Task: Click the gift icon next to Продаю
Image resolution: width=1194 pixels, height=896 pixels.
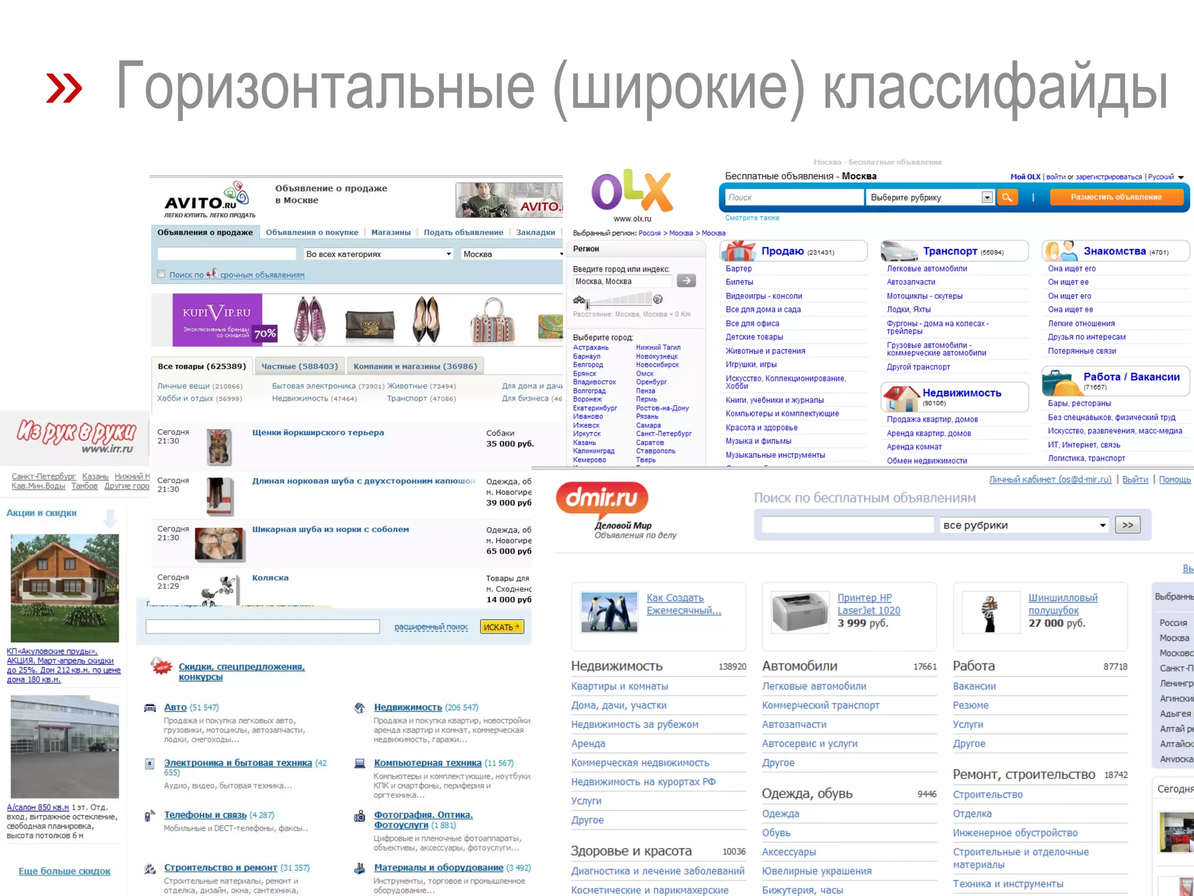Action: click(x=739, y=251)
